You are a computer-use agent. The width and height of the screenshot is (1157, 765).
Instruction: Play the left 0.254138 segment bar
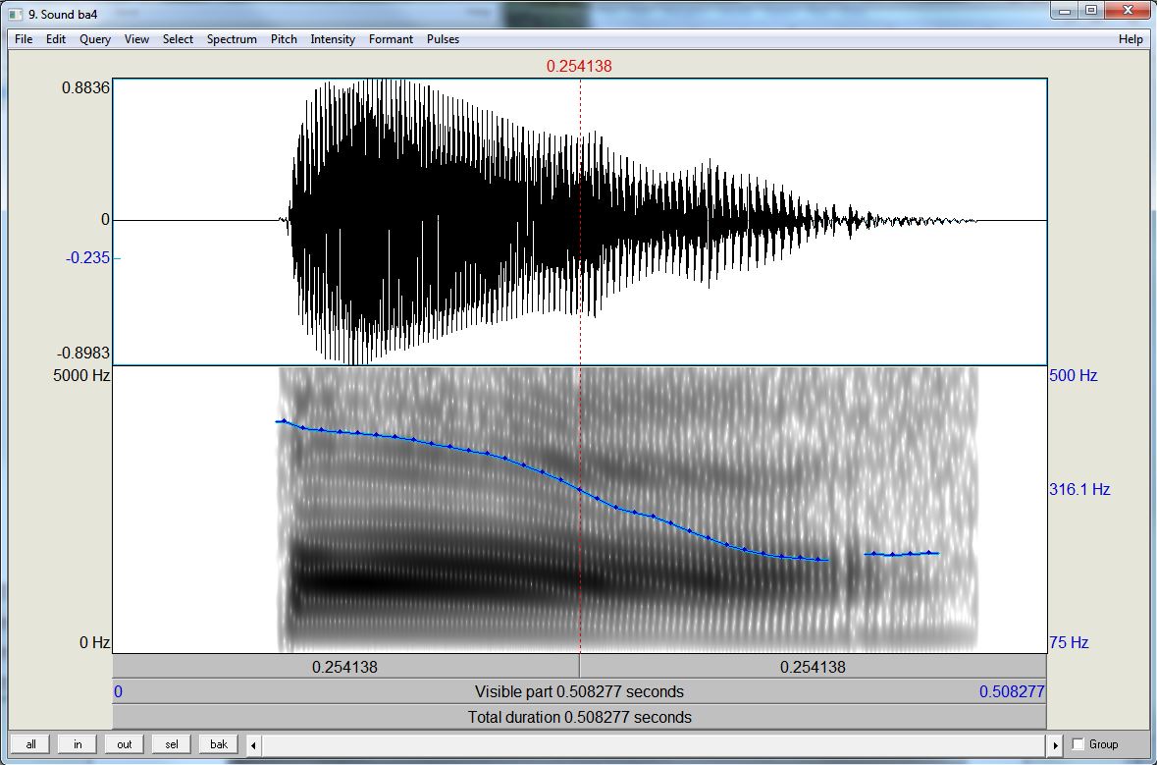point(345,667)
